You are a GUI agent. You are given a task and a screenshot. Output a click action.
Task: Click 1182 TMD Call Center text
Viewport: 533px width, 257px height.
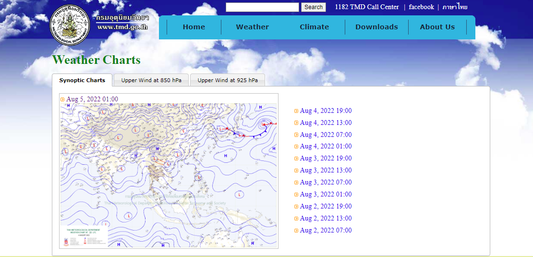tap(367, 7)
